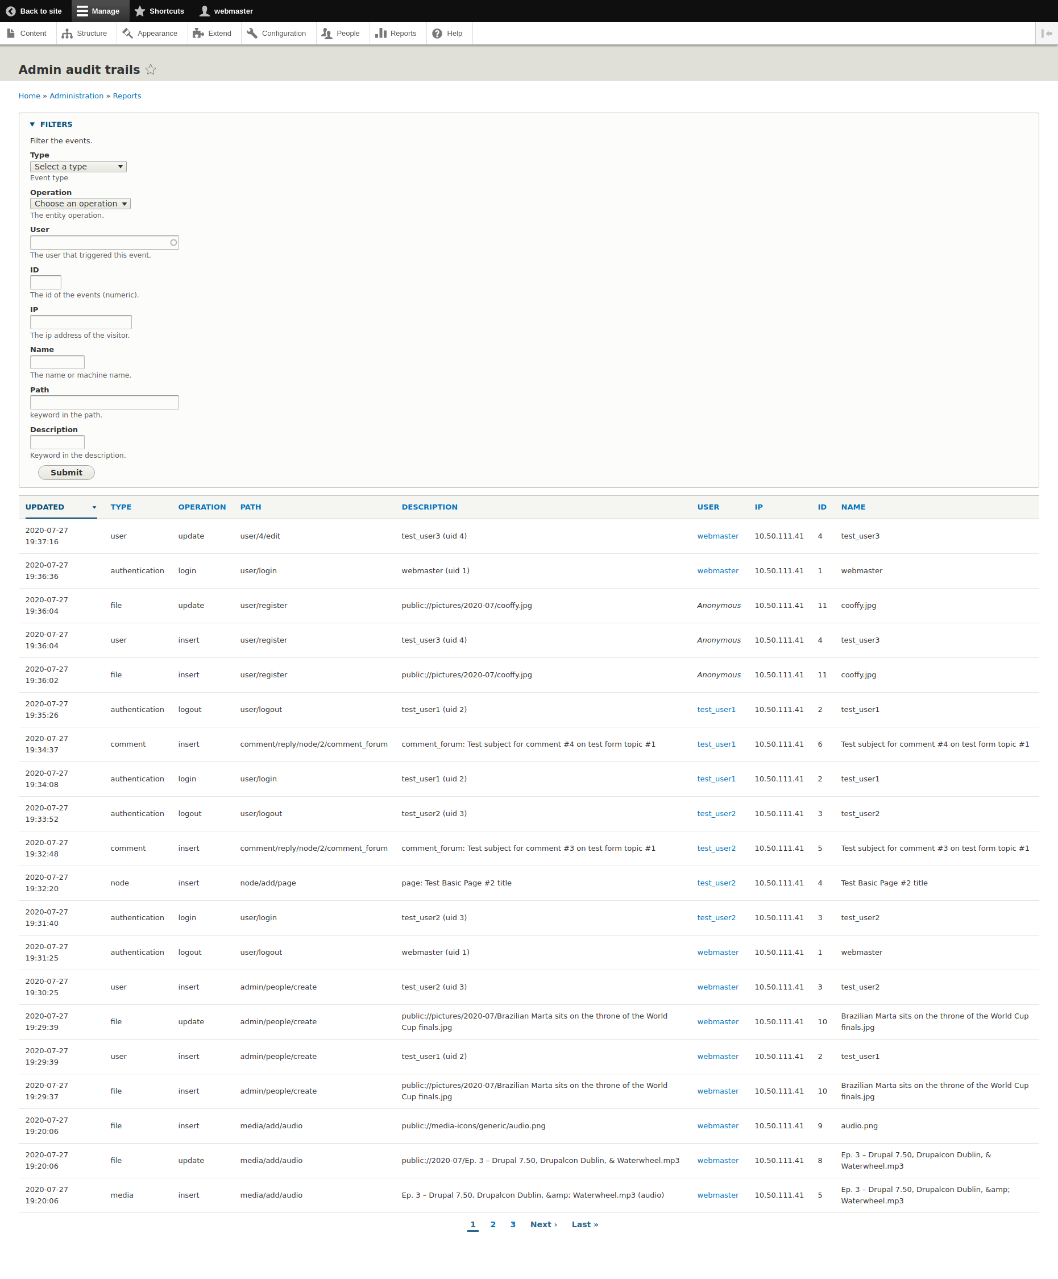Toggle sort direction arrow on Updated column
Image resolution: width=1058 pixels, height=1279 pixels.
click(94, 507)
